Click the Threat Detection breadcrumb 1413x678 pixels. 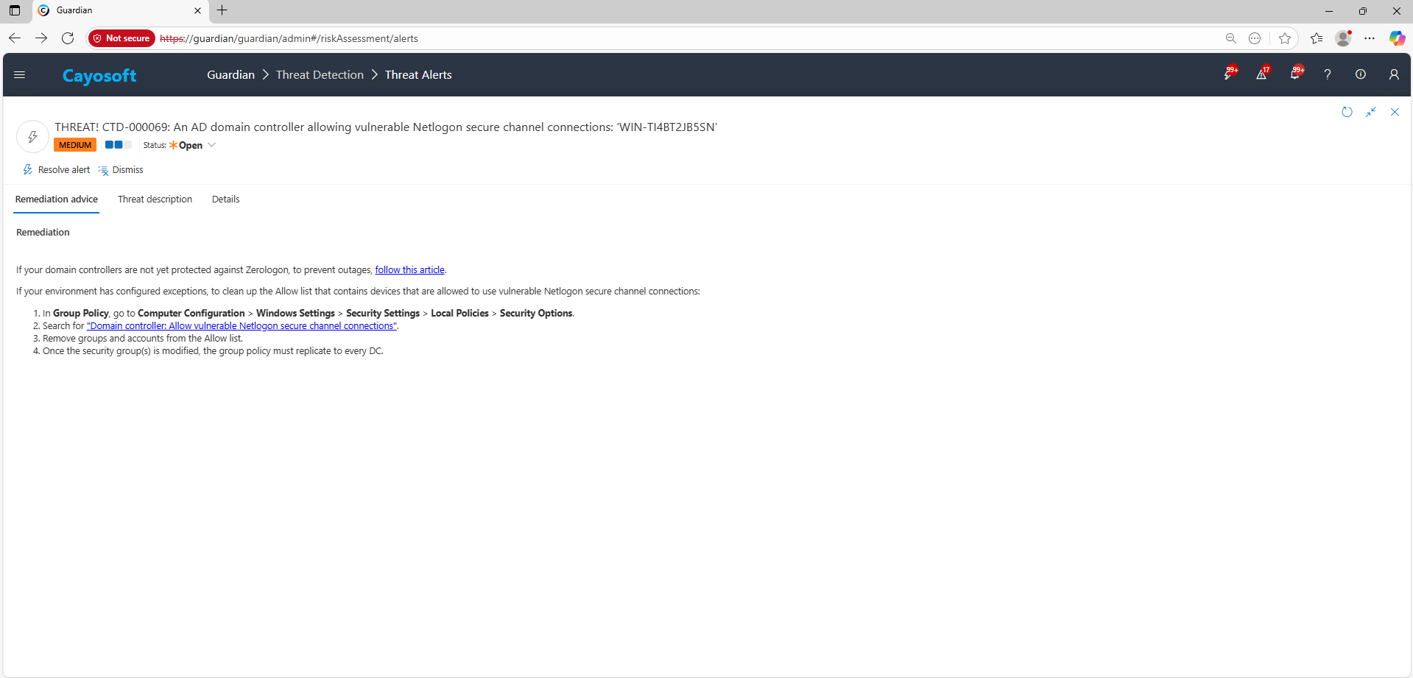click(320, 75)
